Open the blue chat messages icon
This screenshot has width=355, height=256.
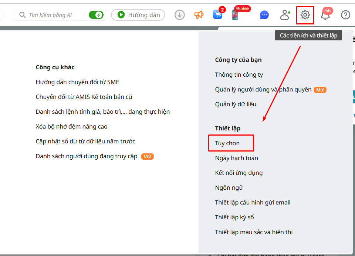[x=264, y=15]
